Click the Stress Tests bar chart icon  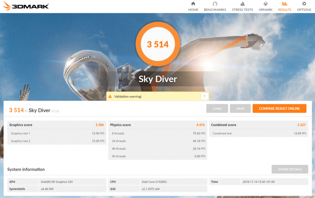[x=242, y=4]
